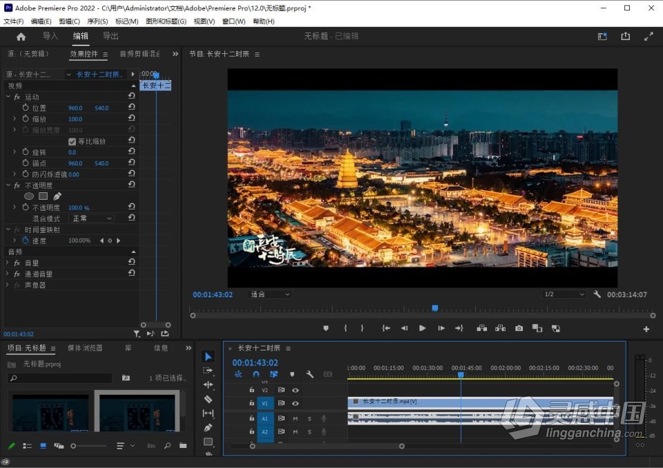Select the Rectangle tool
This screenshot has height=468, width=663.
coord(208,442)
